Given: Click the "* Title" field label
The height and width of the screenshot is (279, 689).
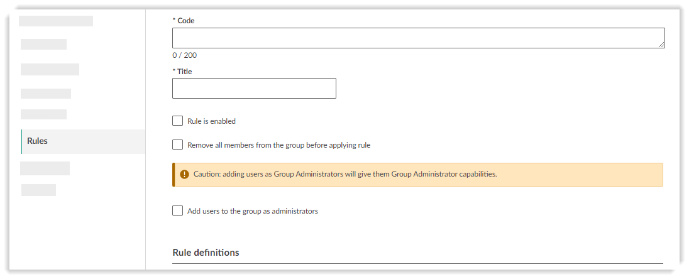Looking at the screenshot, I should tap(182, 72).
